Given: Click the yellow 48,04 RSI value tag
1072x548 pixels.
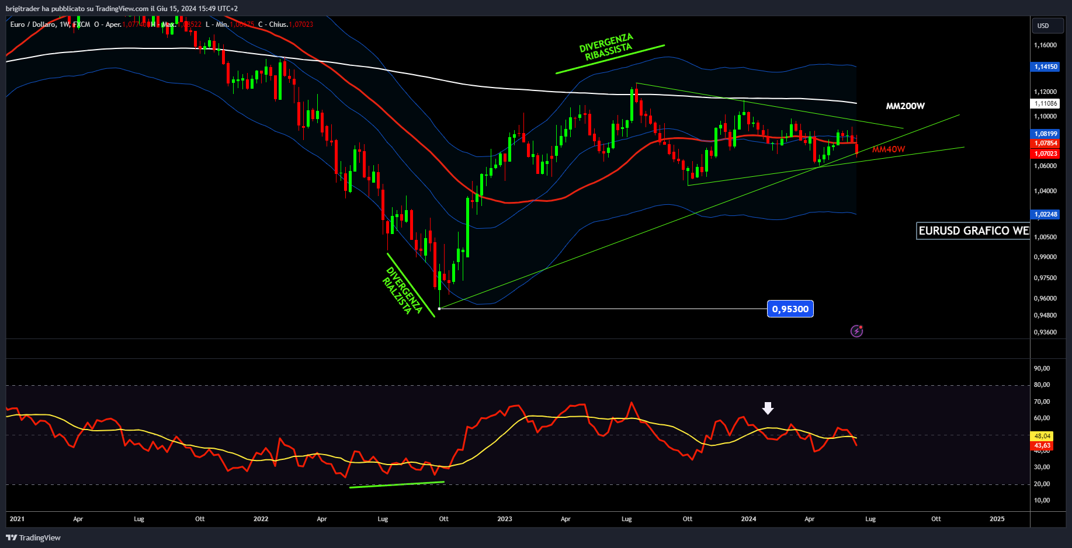Looking at the screenshot, I should pos(1042,436).
